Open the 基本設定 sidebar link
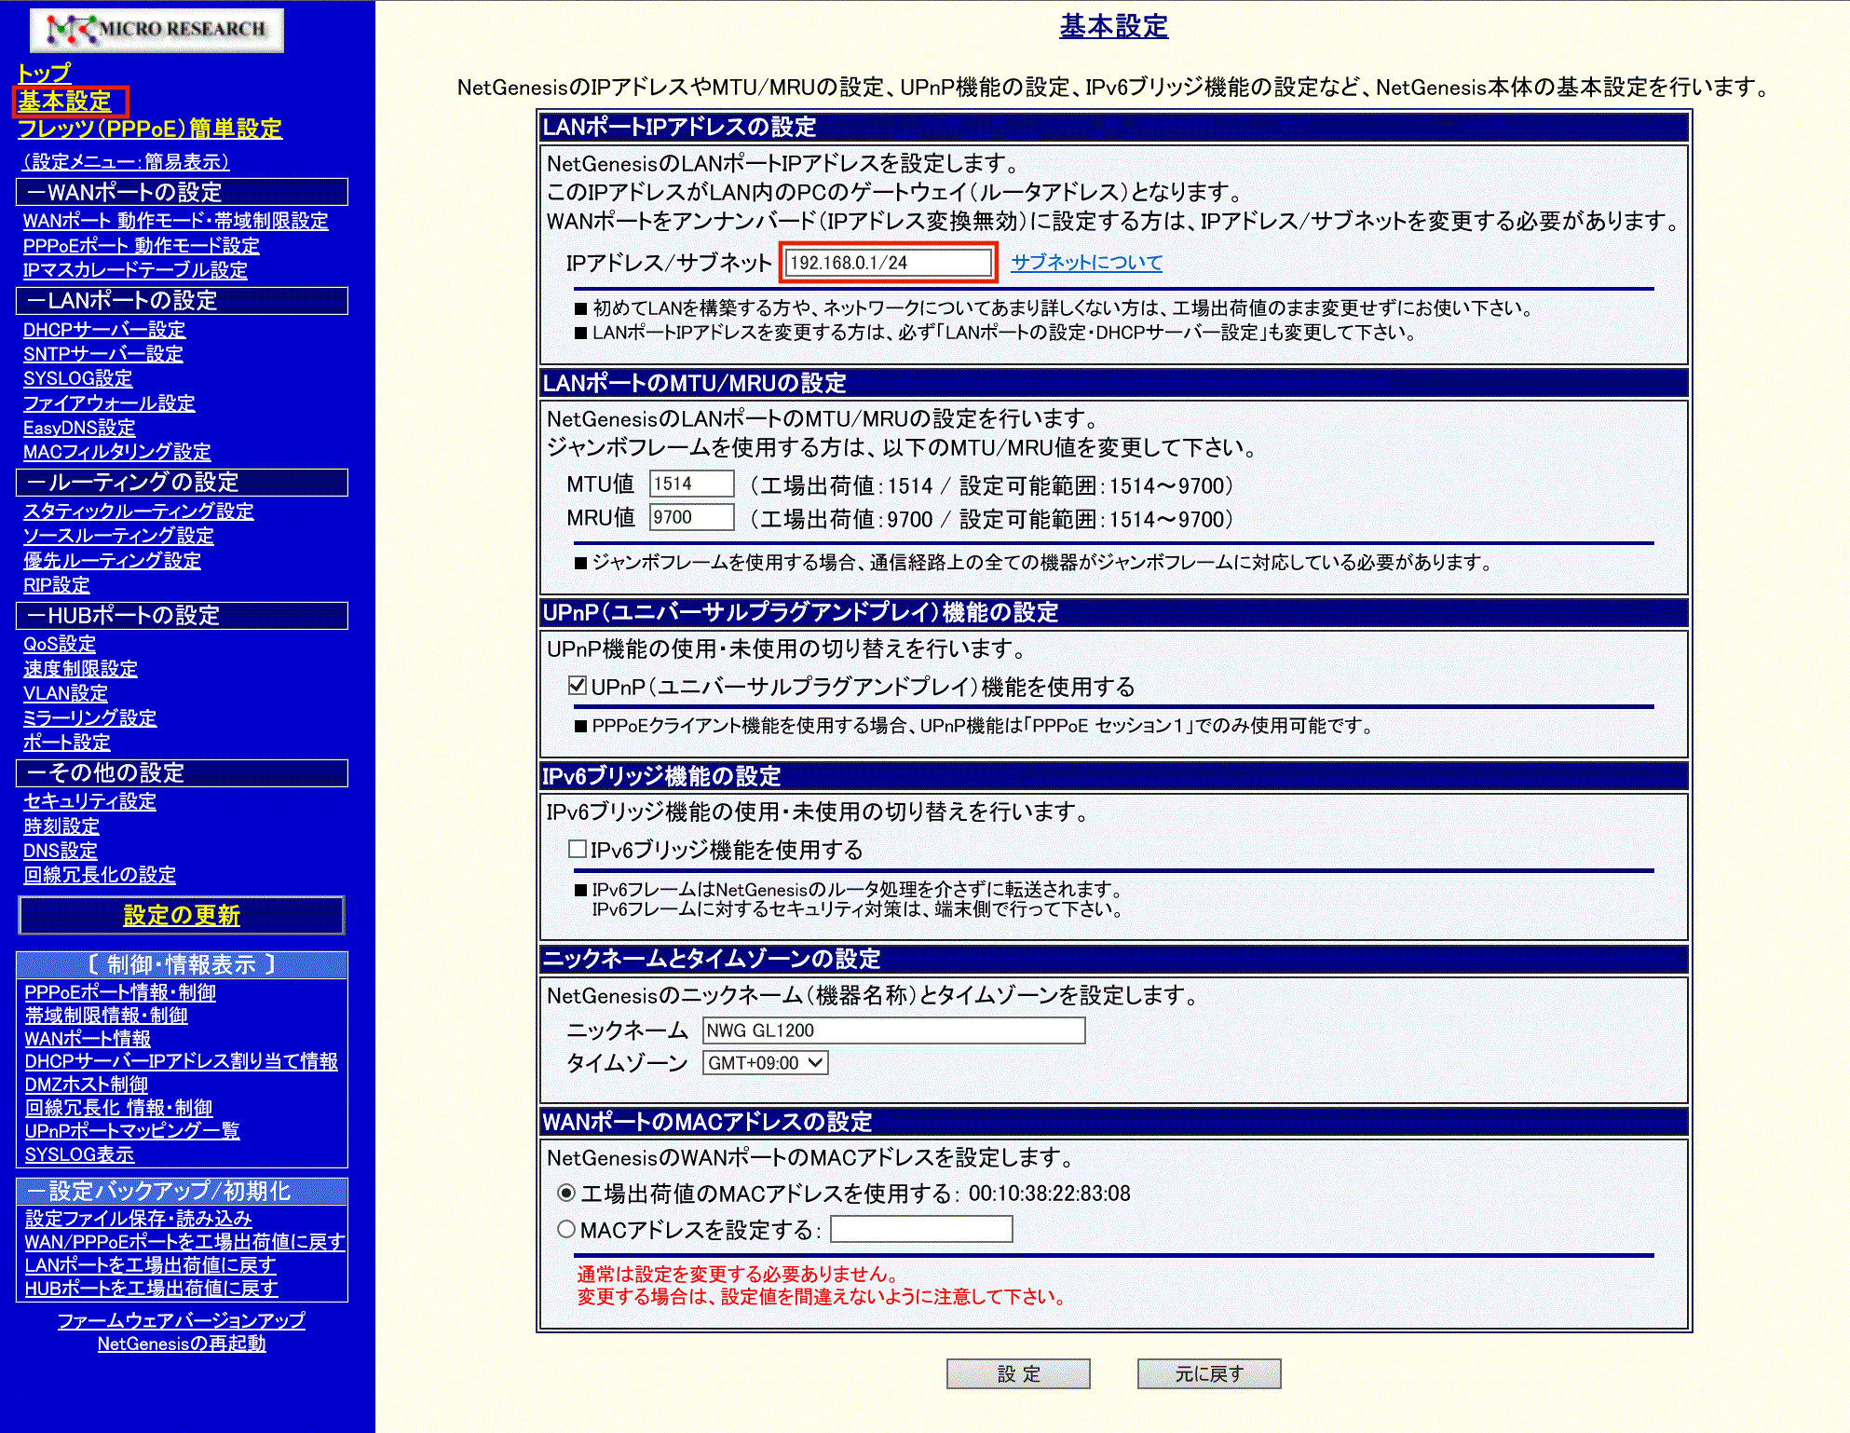Viewport: 1850px width, 1433px height. coord(64,101)
